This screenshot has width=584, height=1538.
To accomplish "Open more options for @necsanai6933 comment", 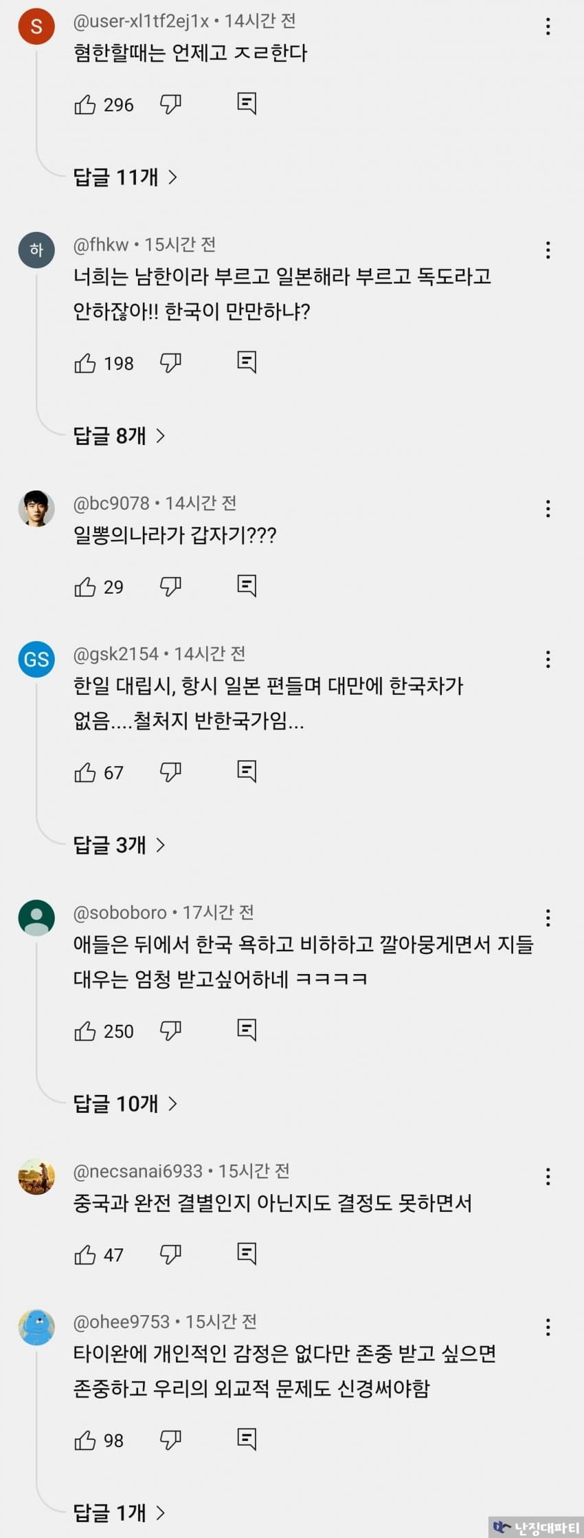I will [x=548, y=1176].
